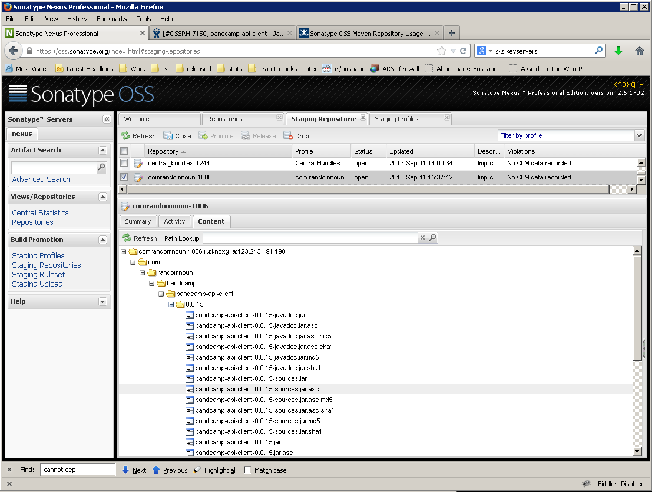This screenshot has width=652, height=492.
Task: Click the repository grid horizontal scrollbar
Action: (368, 190)
